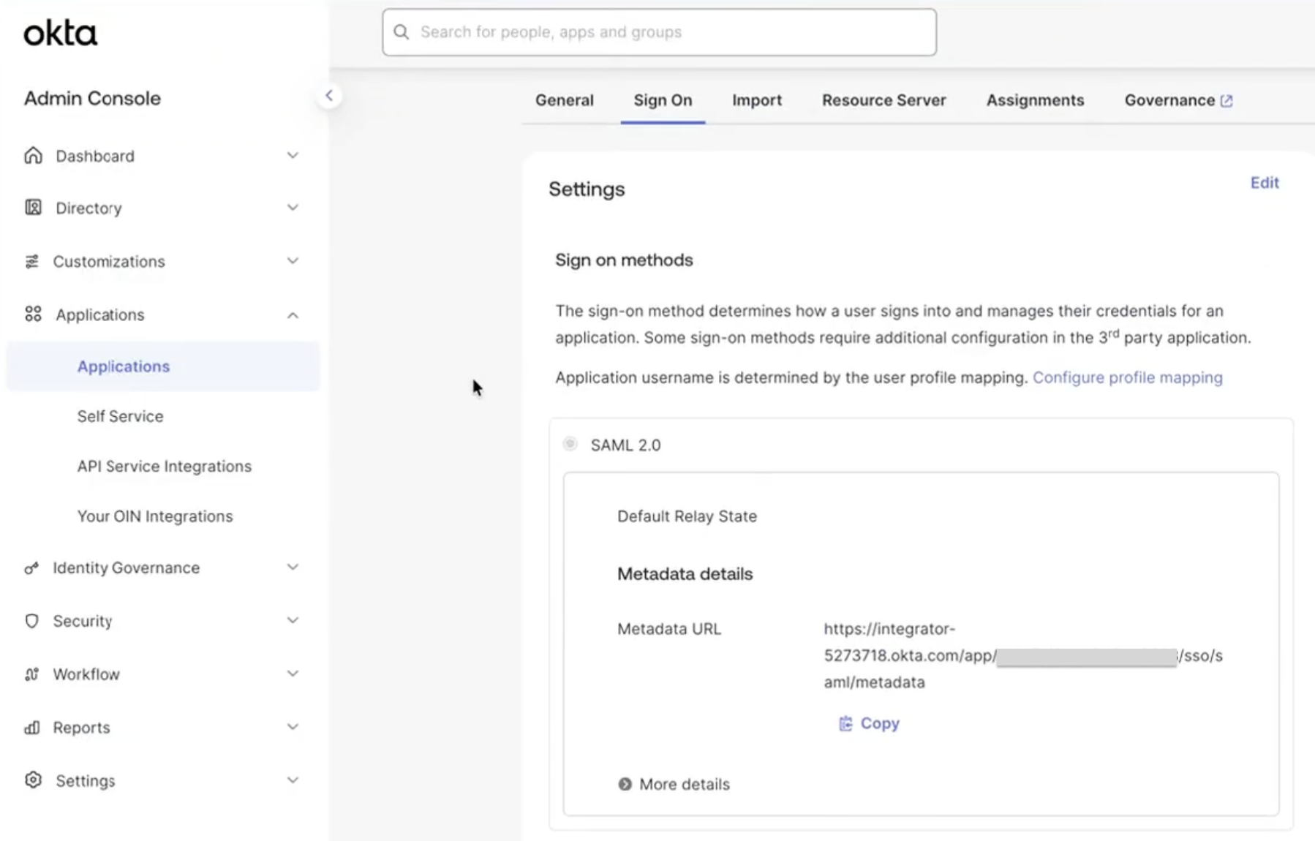Click the search for people, apps field
The width and height of the screenshot is (1315, 841).
(x=659, y=32)
